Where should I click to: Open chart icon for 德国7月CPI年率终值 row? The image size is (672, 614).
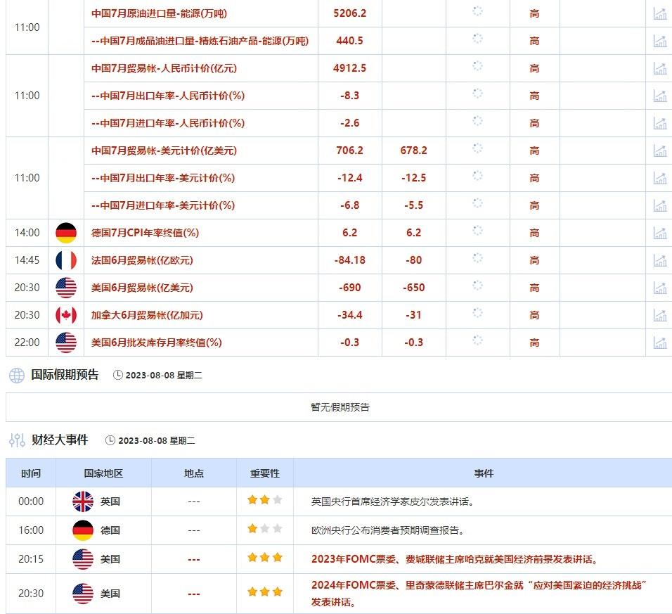tap(659, 233)
